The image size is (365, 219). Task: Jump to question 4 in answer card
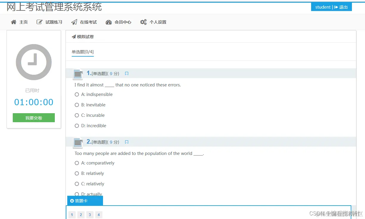click(x=99, y=215)
